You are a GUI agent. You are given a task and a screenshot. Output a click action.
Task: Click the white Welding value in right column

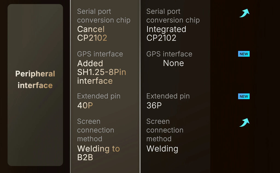point(162,149)
